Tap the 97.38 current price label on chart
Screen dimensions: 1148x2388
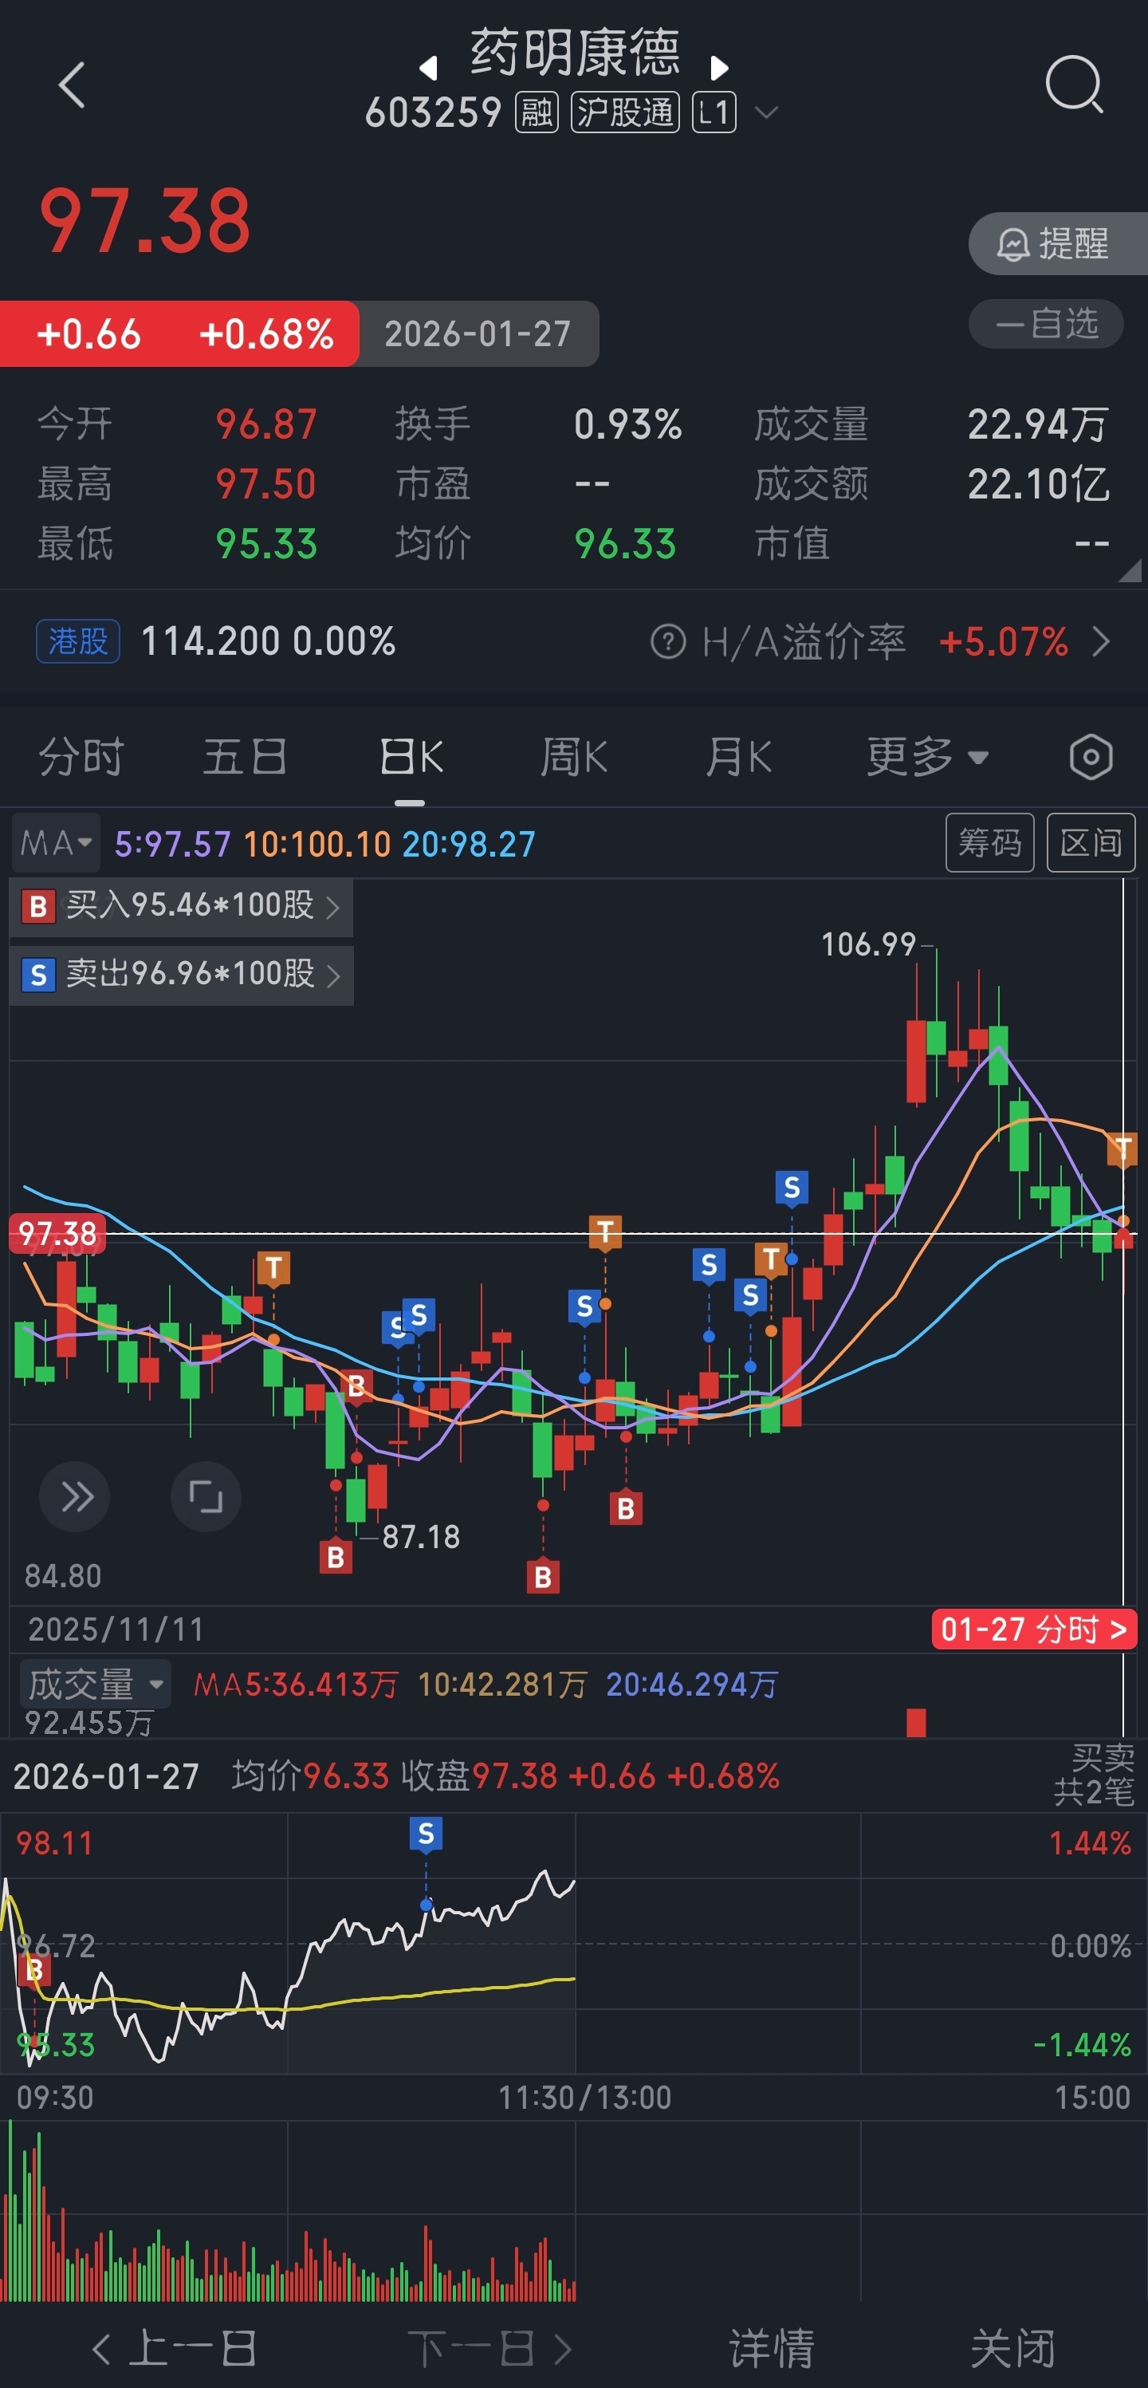click(x=57, y=1234)
